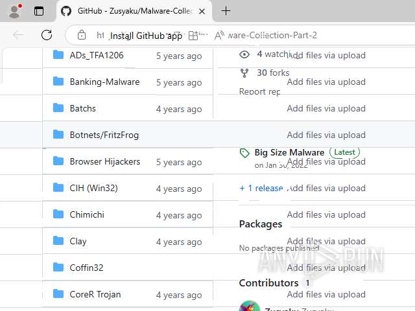The height and width of the screenshot is (311, 415).
Task: Open the + 1 release link
Action: pyautogui.click(x=261, y=189)
